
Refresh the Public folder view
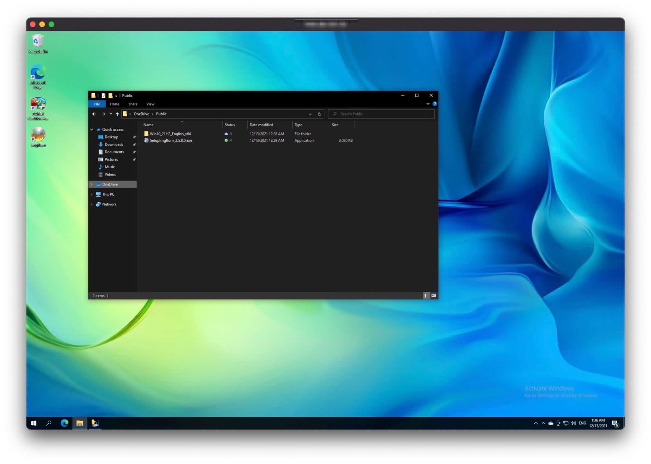pyautogui.click(x=319, y=114)
